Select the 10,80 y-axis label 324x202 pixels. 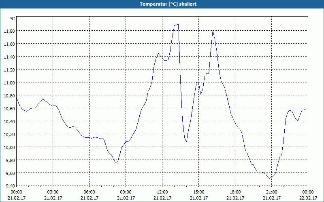click(9, 96)
